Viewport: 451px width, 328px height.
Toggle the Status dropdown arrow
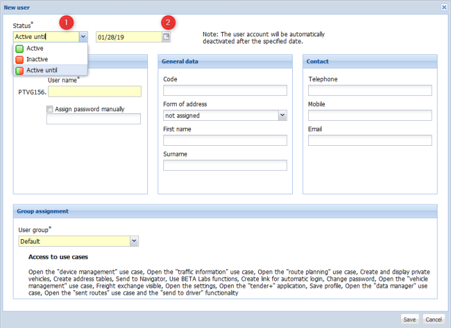pos(83,36)
